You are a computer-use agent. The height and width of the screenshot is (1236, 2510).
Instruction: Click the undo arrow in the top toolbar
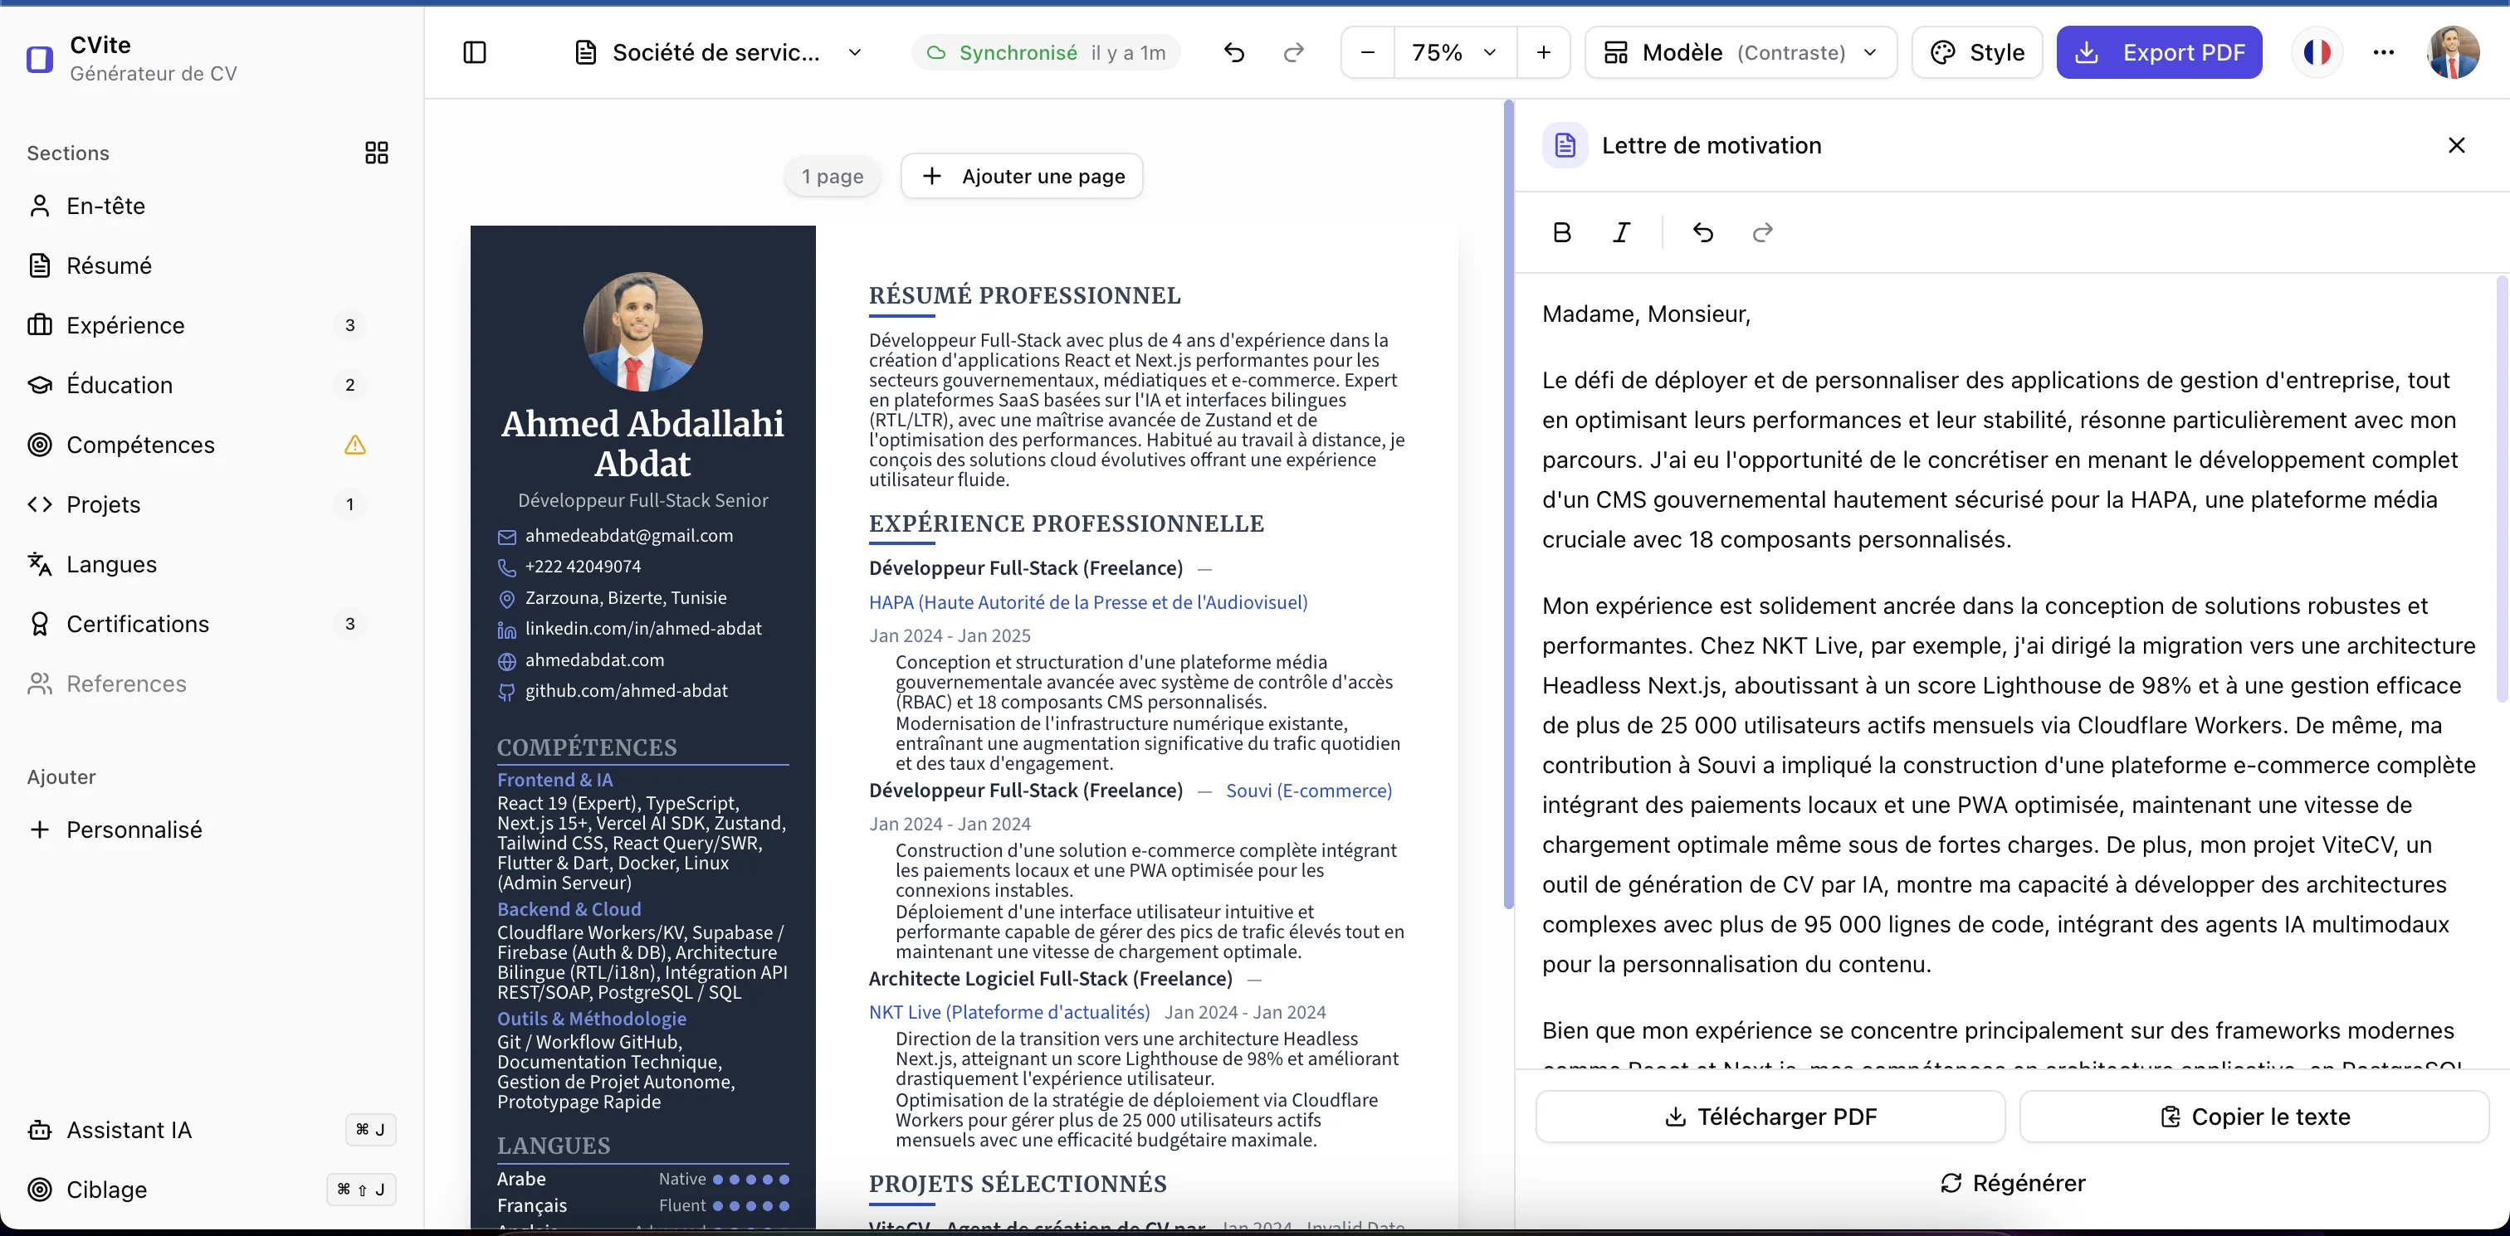(1233, 52)
